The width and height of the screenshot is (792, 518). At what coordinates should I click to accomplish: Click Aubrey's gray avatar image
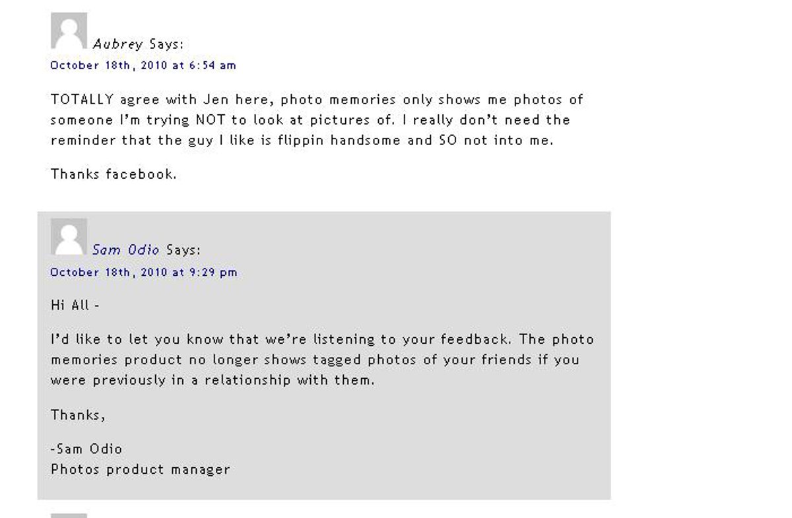(69, 30)
